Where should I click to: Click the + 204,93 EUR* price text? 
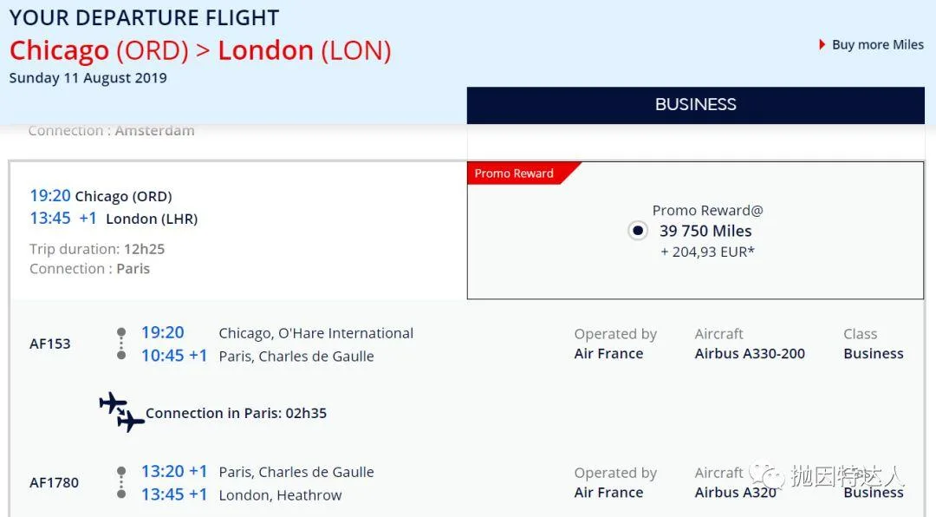coord(707,252)
